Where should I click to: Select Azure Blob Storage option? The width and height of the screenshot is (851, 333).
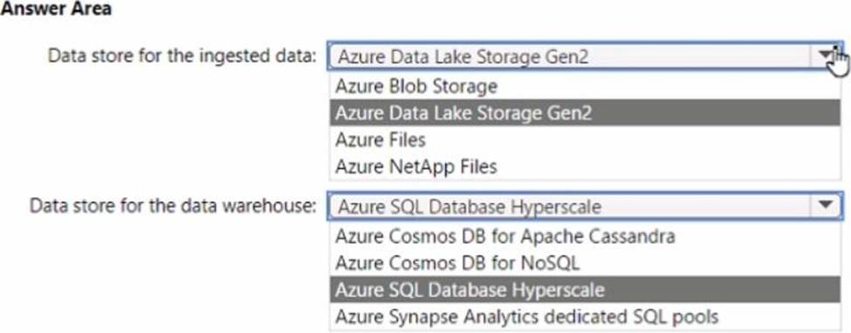point(585,85)
